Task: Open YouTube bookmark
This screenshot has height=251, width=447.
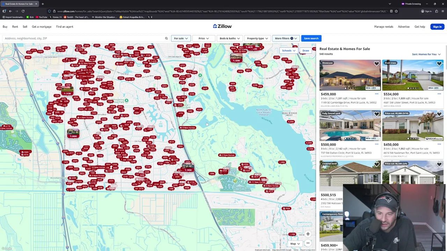Action: tap(41, 17)
